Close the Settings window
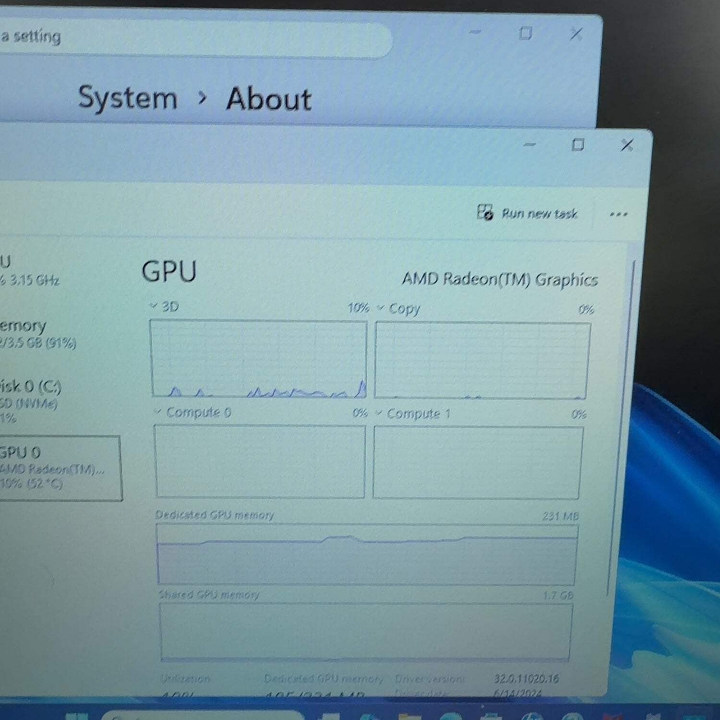Viewport: 720px width, 720px height. coord(576,34)
